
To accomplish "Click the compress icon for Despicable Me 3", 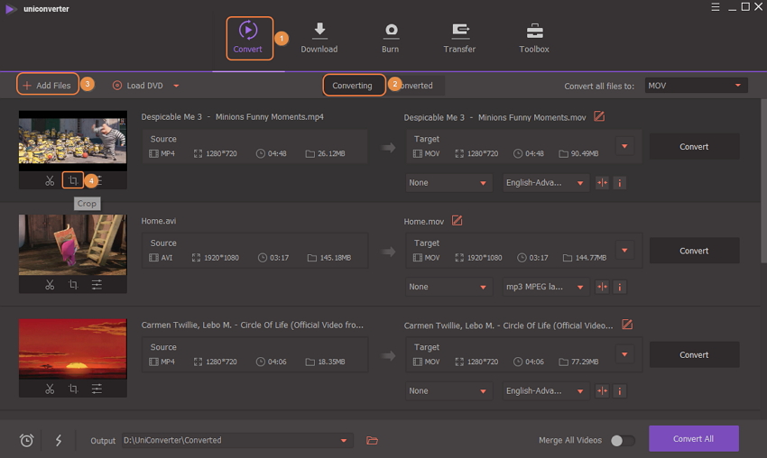I will coord(602,183).
